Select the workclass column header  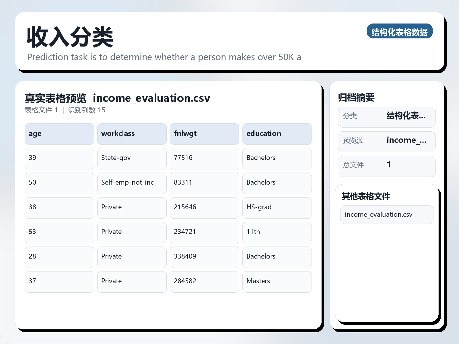point(132,134)
